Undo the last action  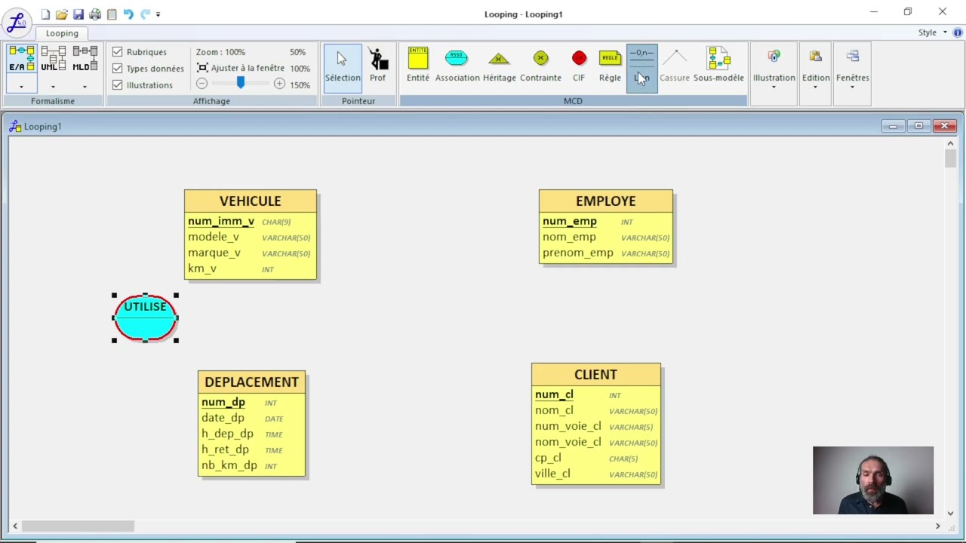128,14
